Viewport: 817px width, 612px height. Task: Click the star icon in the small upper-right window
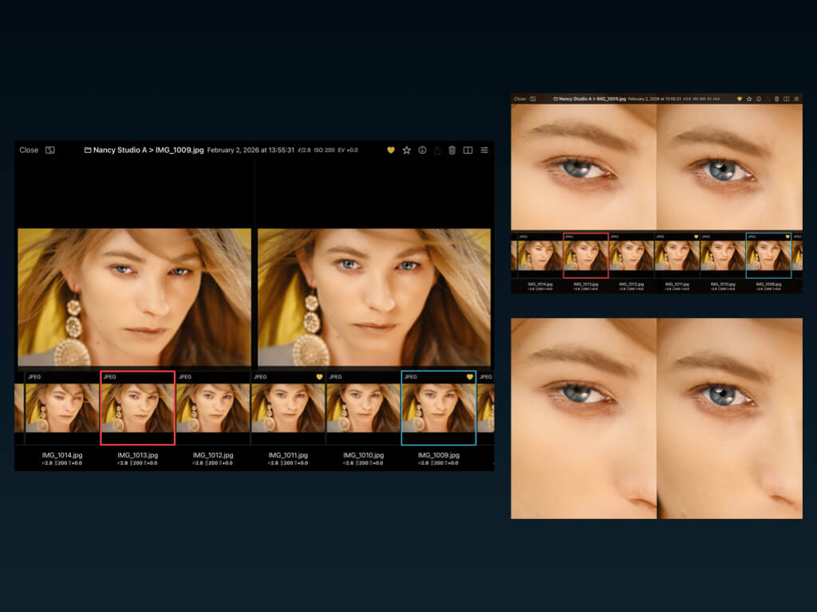click(x=749, y=99)
